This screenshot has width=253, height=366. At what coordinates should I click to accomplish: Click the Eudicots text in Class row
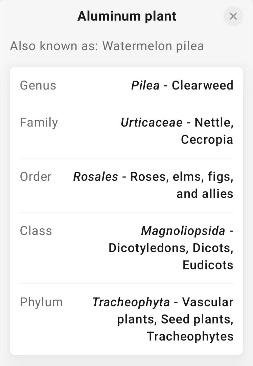pos(208,265)
